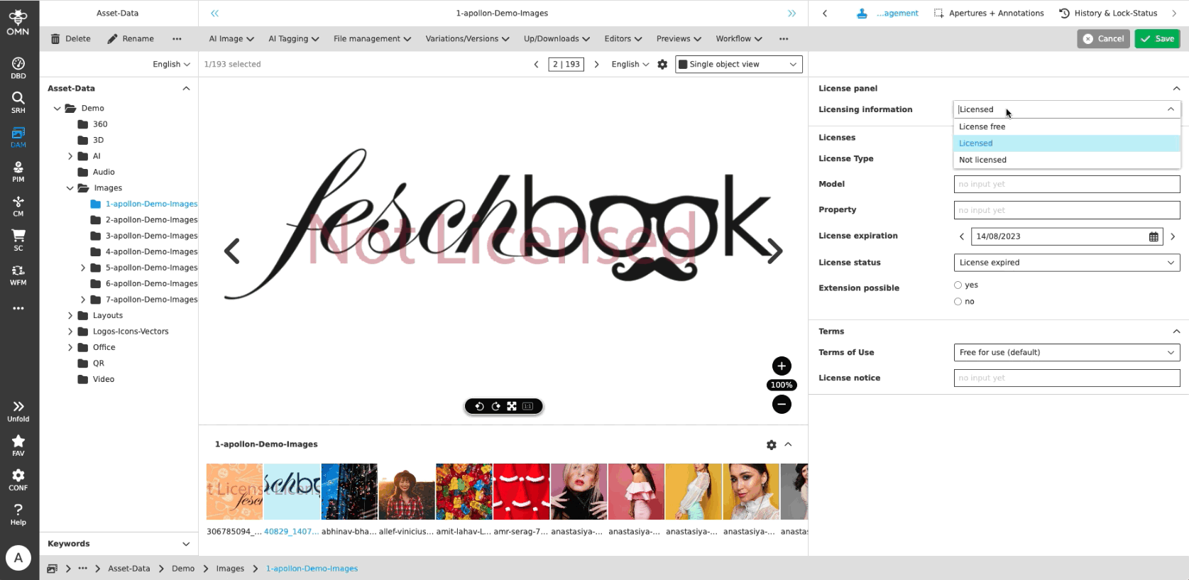This screenshot has height=580, width=1189.
Task: Open the SRH search module
Action: pos(18,102)
